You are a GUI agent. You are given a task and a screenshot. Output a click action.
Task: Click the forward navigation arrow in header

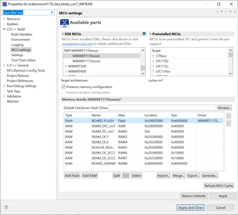[x=226, y=12]
